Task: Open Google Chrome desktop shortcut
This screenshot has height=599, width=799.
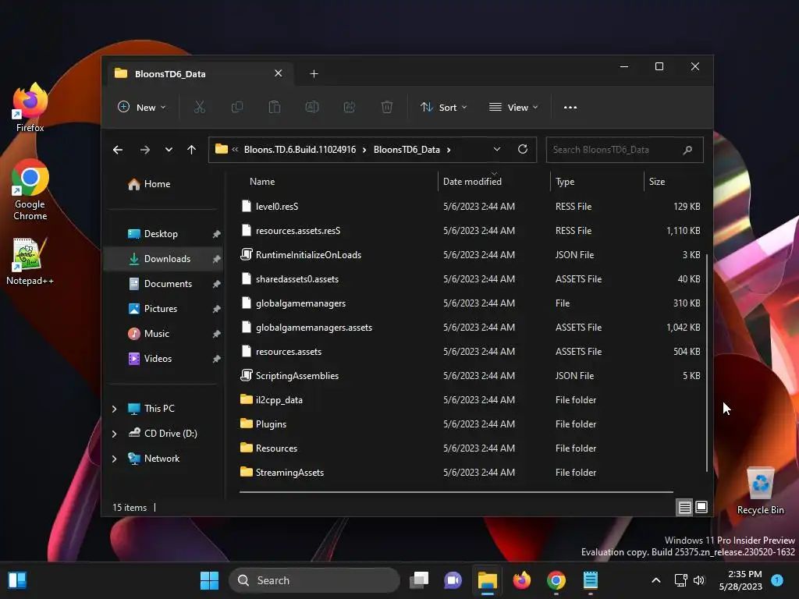Action: [30, 190]
